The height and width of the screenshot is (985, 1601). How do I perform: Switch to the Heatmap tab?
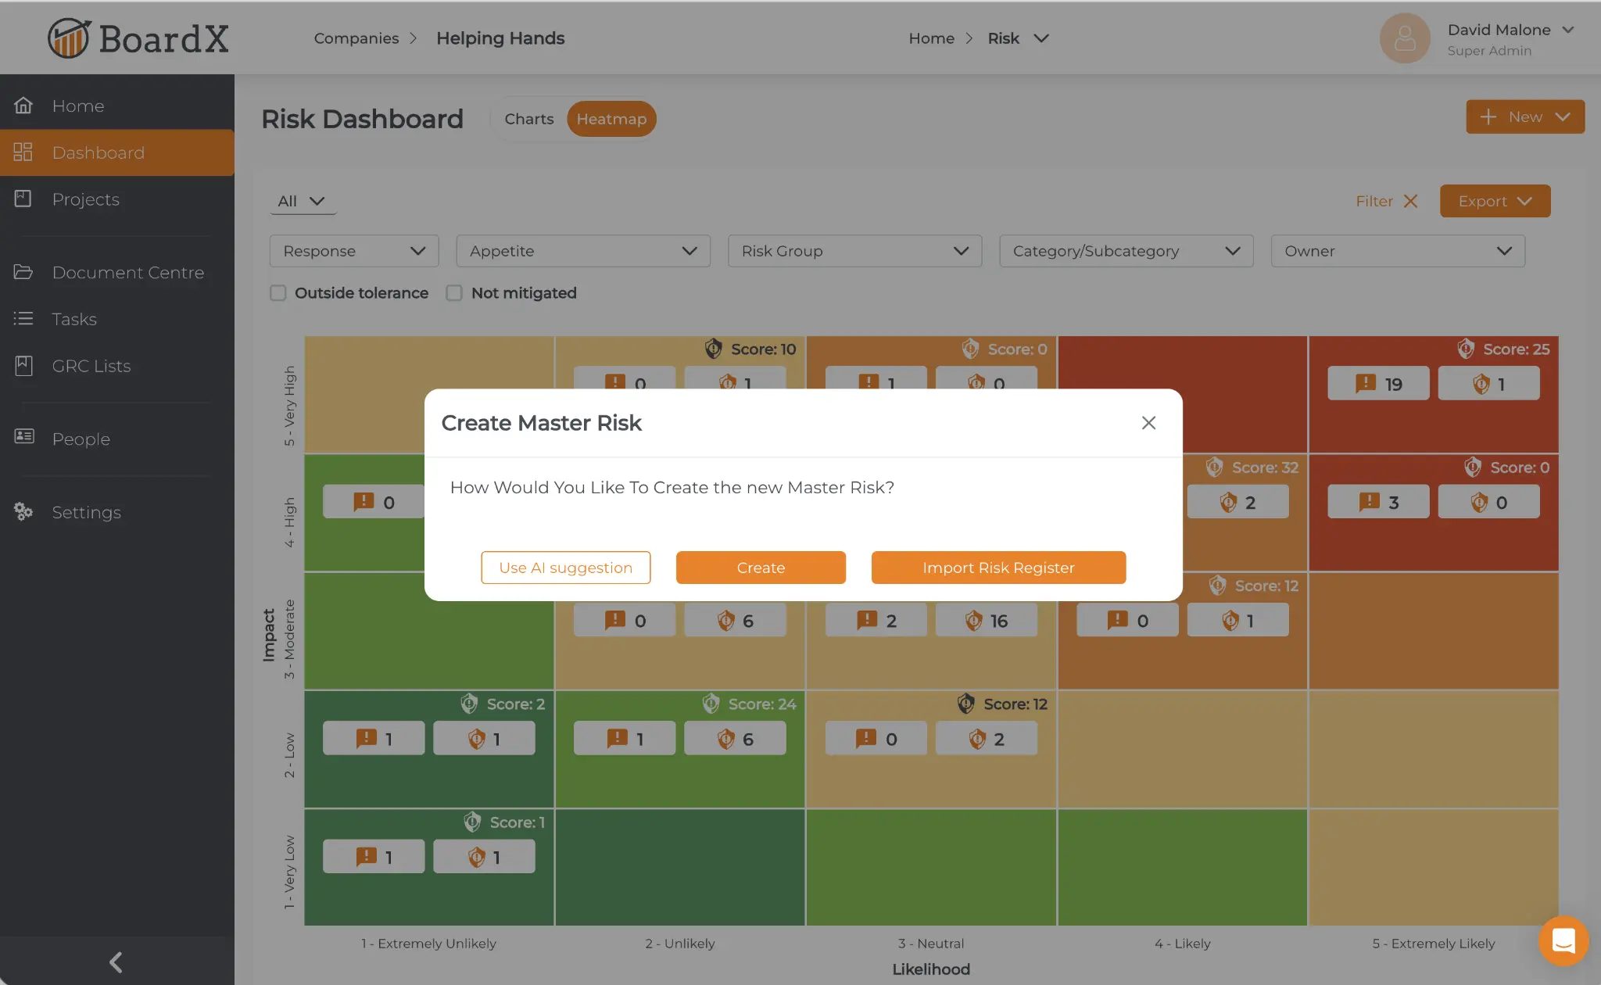click(x=611, y=119)
